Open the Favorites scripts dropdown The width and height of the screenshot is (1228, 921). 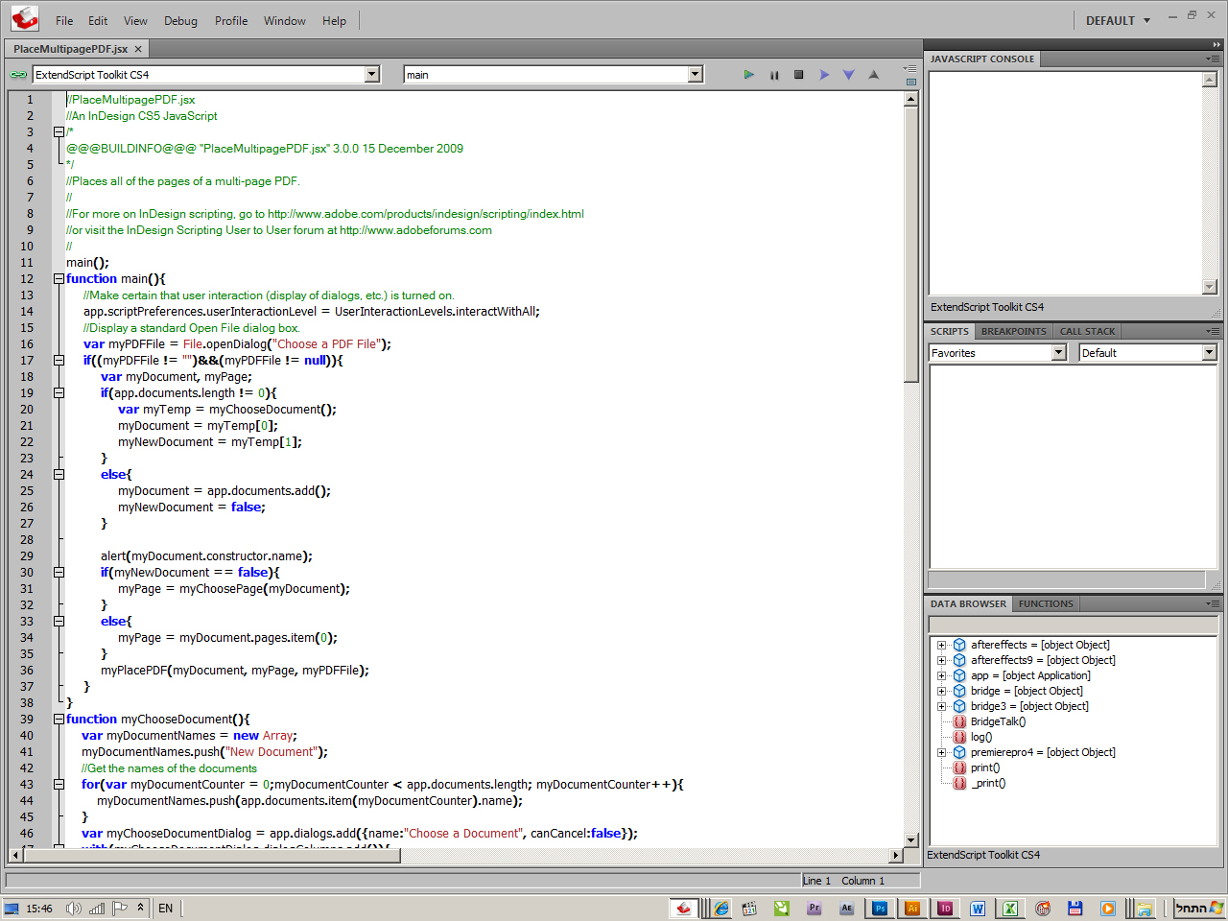tap(1058, 353)
